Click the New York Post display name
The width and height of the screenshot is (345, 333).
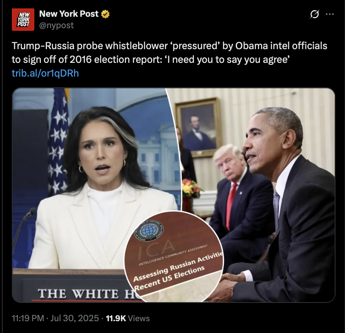point(69,14)
